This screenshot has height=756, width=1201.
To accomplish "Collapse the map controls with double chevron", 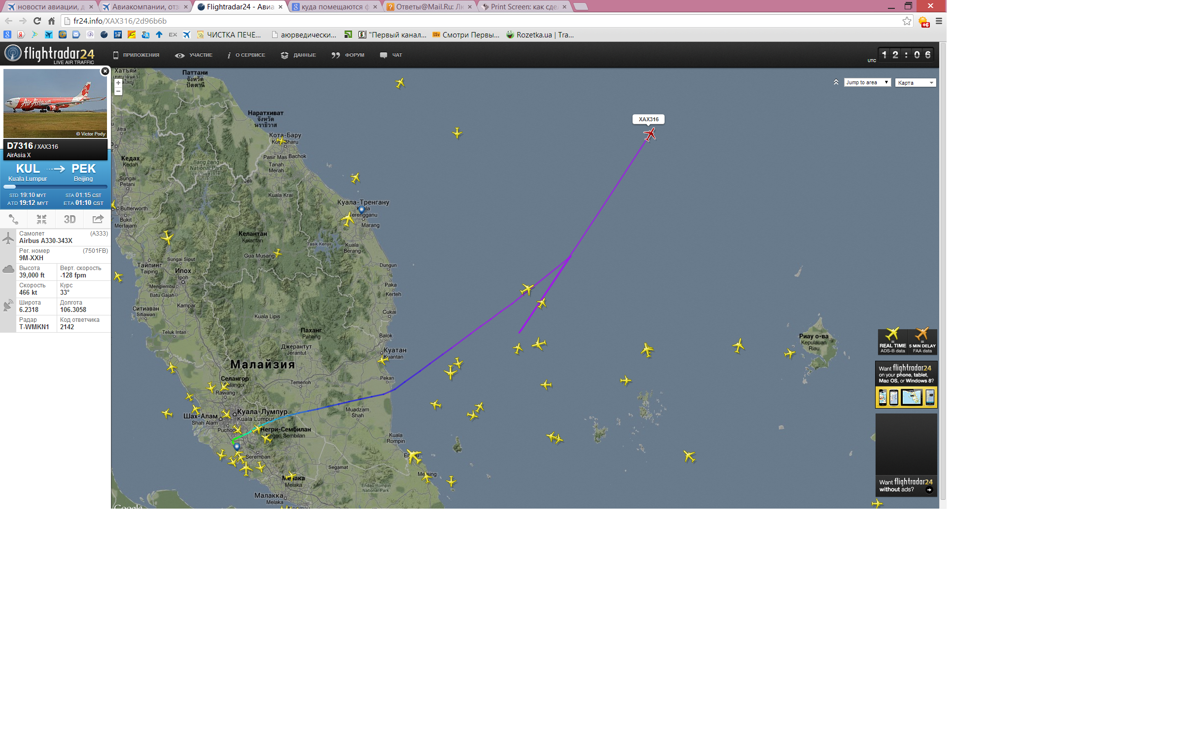I will [836, 82].
